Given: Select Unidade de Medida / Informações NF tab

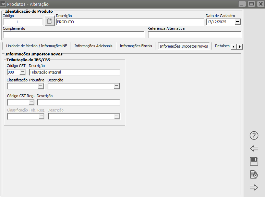Looking at the screenshot, I should (x=37, y=46).
